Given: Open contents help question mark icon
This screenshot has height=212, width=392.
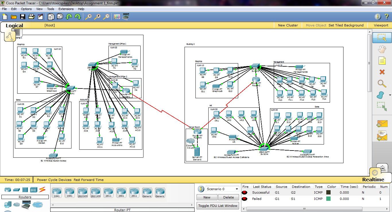Looking at the screenshot, I should point(387,17).
